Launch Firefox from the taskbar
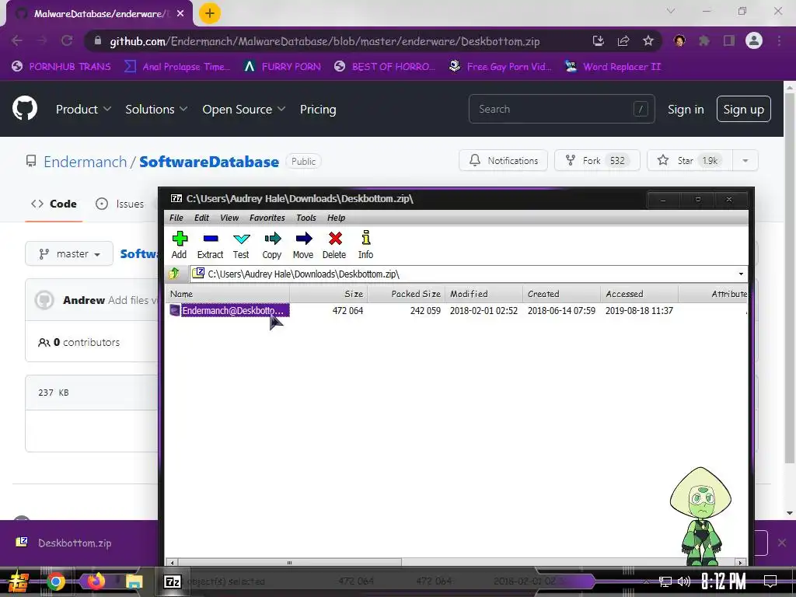Image resolution: width=796 pixels, height=597 pixels. [96, 581]
